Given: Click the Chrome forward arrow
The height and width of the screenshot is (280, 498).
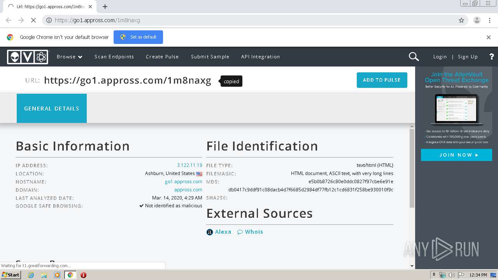Looking at the screenshot, I should 21,20.
